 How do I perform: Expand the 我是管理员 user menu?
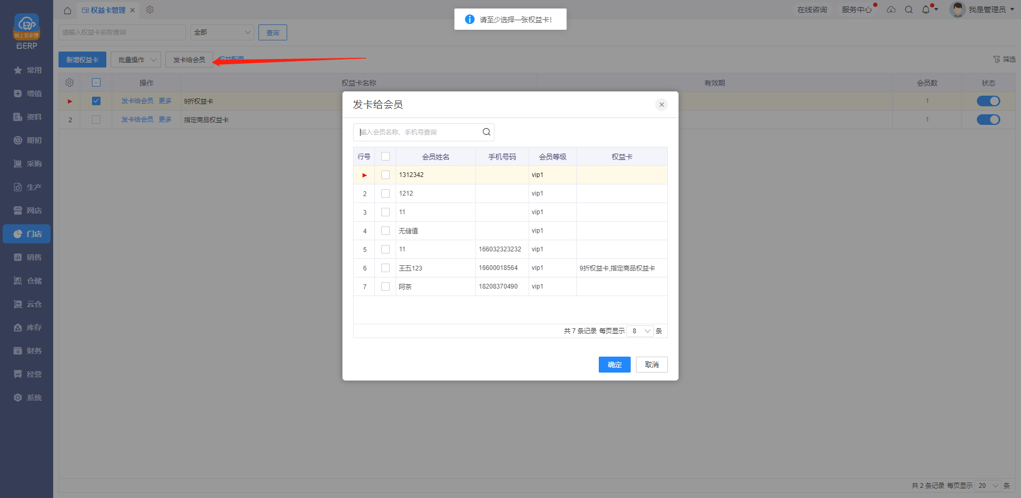click(x=992, y=10)
